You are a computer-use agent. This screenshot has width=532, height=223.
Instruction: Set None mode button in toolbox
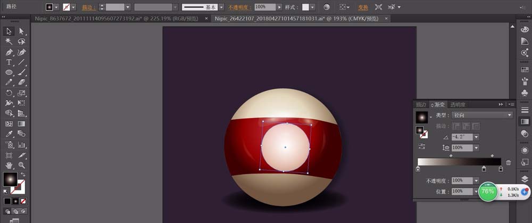[x=23, y=201]
